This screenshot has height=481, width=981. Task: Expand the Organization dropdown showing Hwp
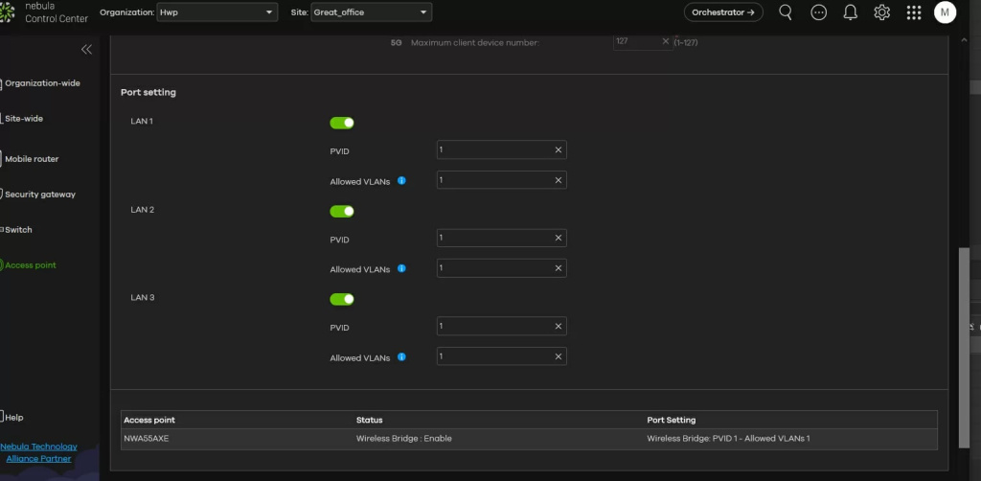pyautogui.click(x=217, y=12)
